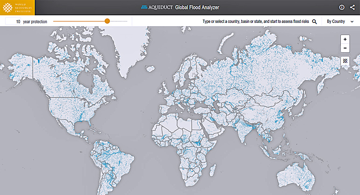This screenshot has height=195, width=360.
Task: Open the By Country dropdown
Action: (340, 21)
